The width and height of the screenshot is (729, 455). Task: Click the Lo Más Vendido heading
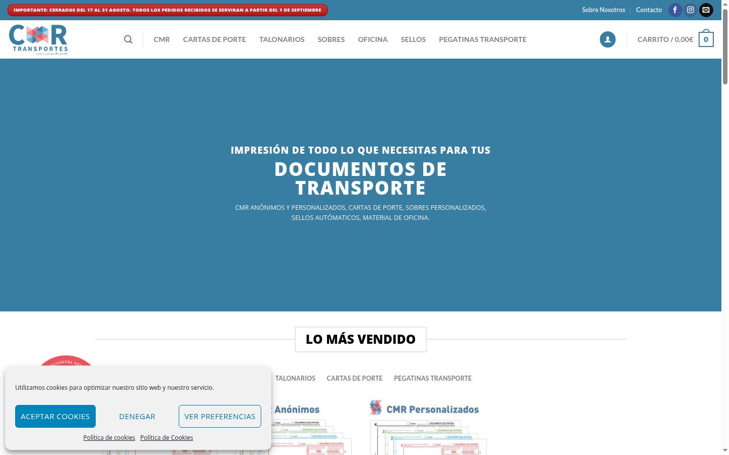pos(360,339)
